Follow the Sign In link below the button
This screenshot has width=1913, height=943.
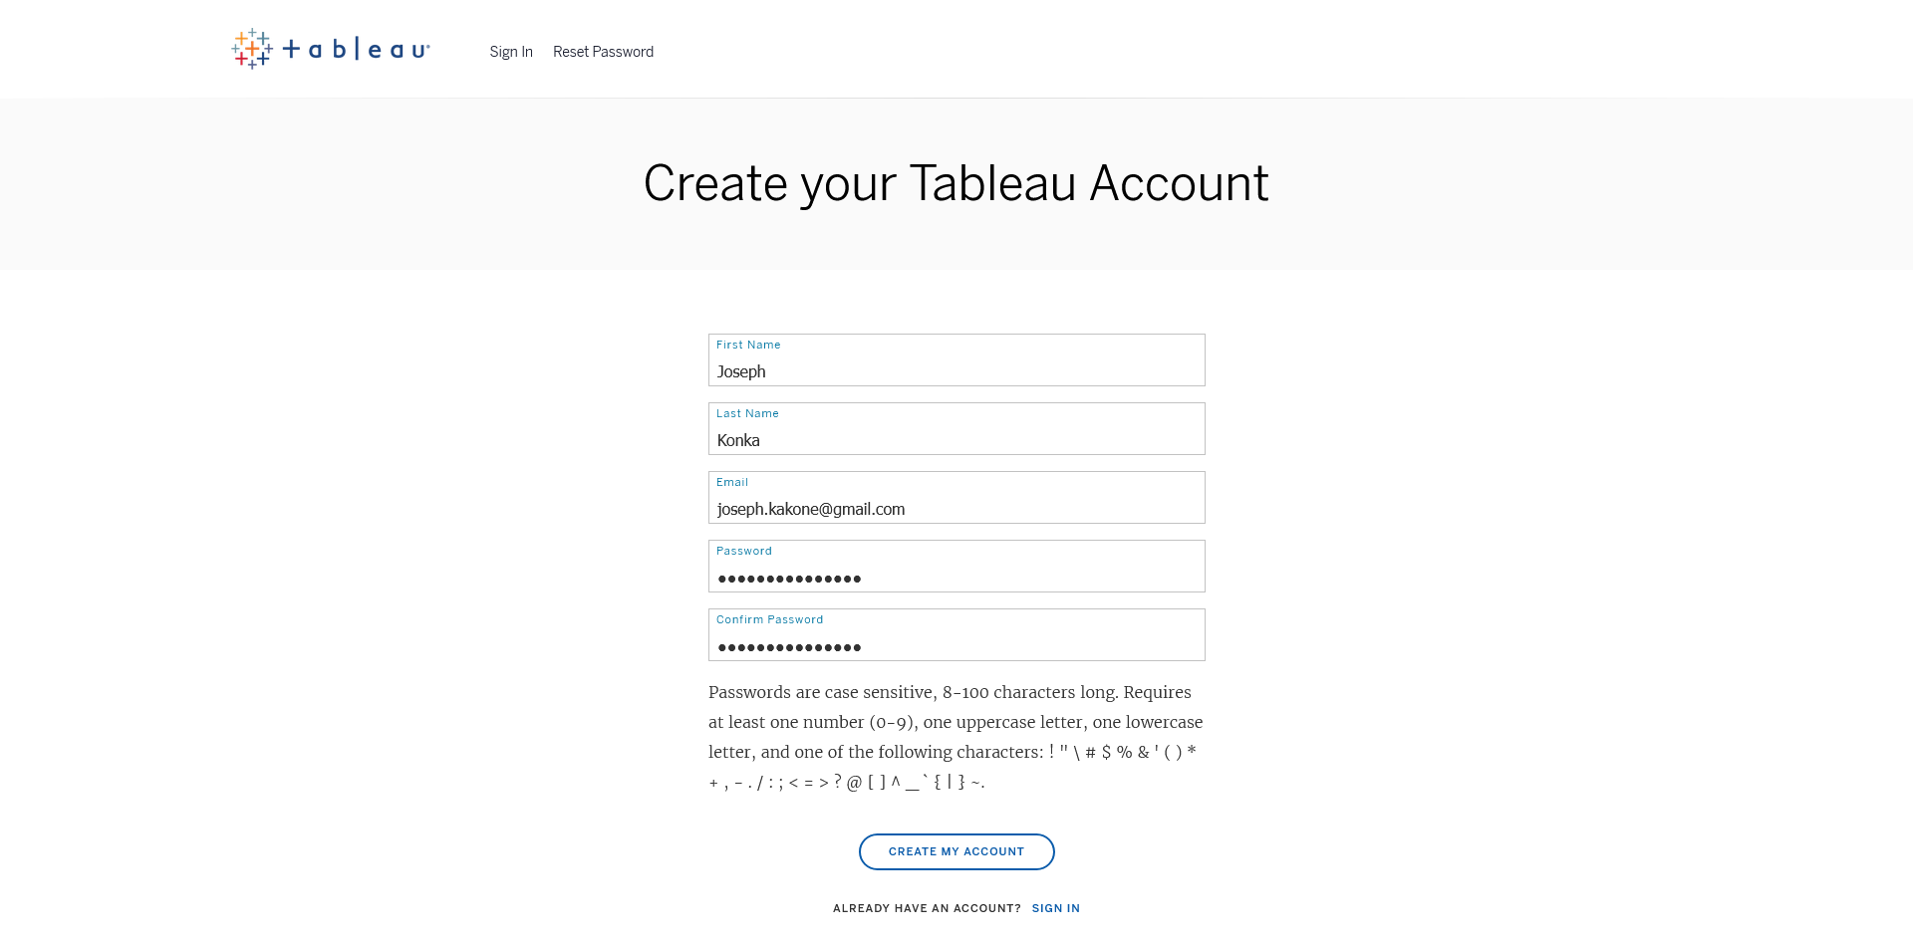click(x=1056, y=908)
